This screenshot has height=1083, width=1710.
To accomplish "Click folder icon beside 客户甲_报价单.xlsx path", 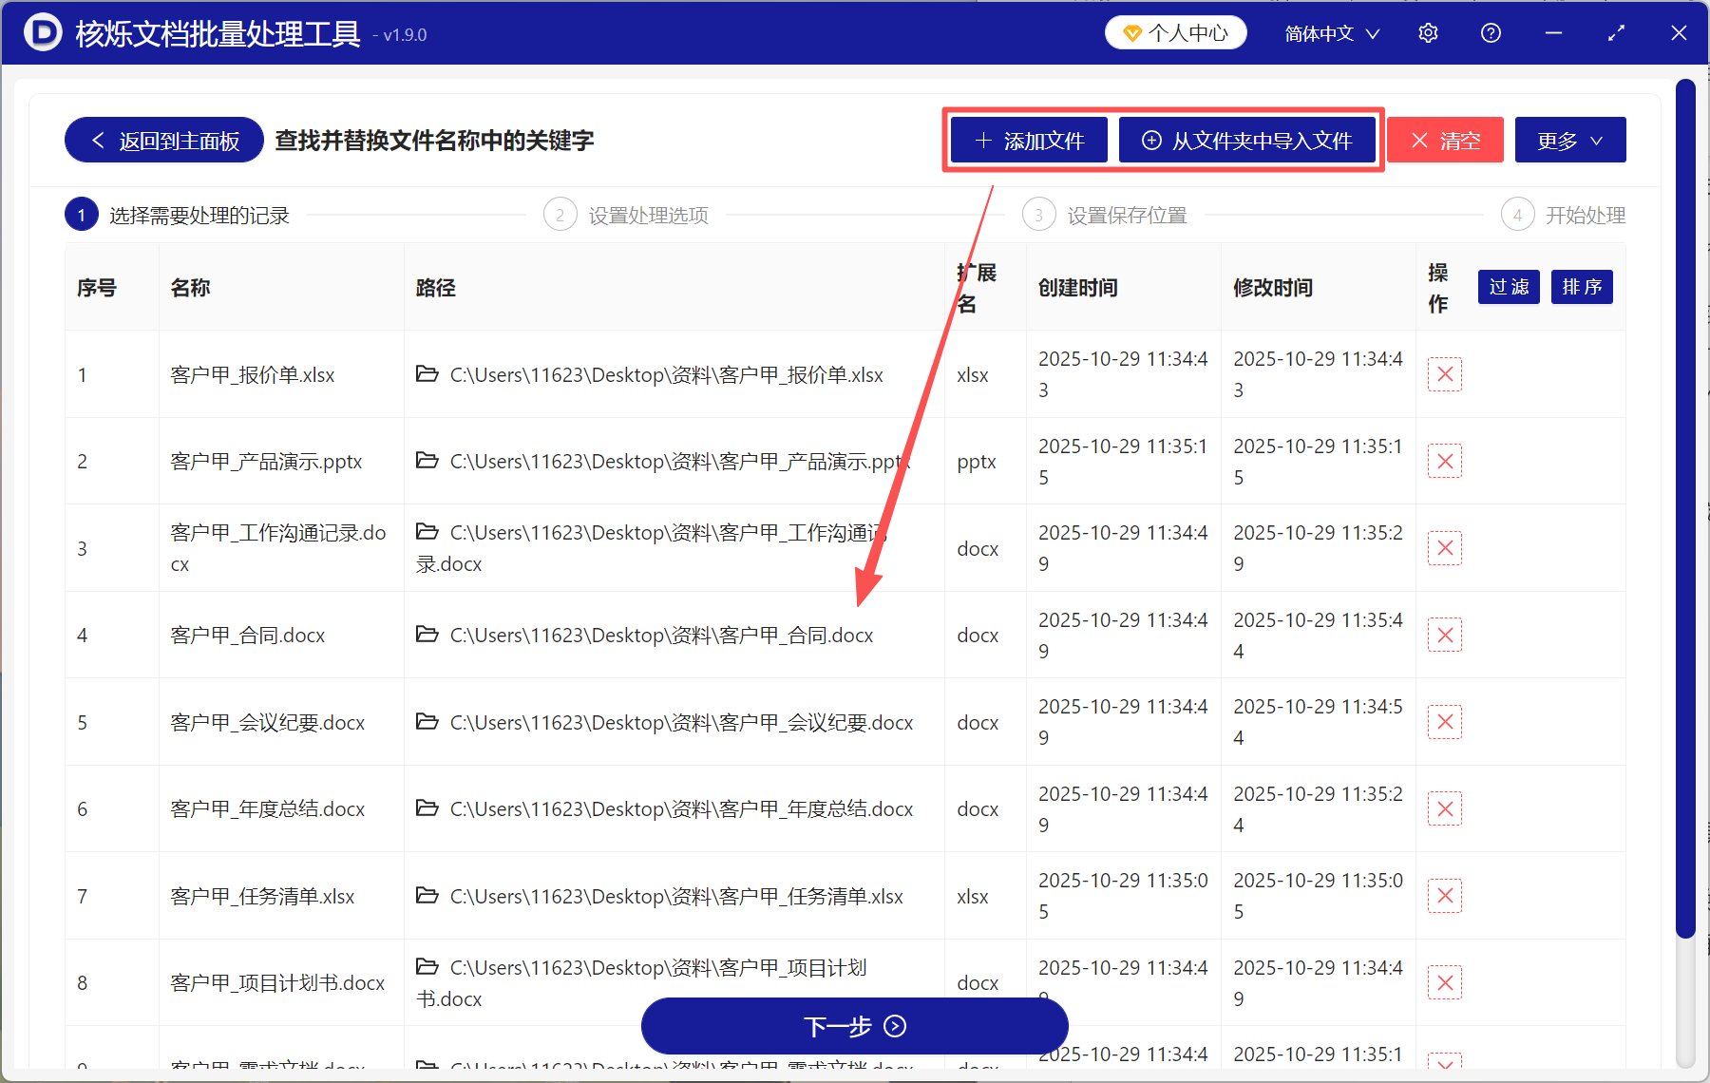I will (x=426, y=374).
